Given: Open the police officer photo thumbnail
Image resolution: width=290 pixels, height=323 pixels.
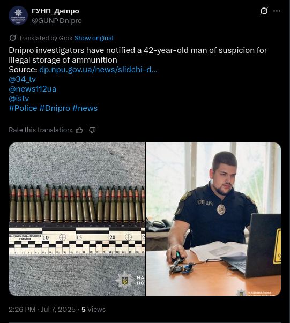Looking at the screenshot, I should [213, 219].
